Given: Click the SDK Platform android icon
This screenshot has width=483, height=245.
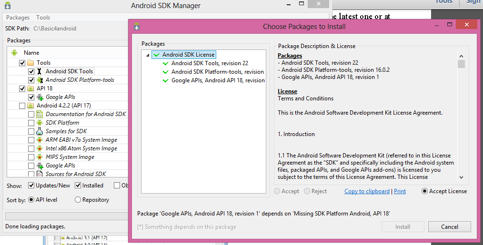Looking at the screenshot, I should click(x=40, y=123).
